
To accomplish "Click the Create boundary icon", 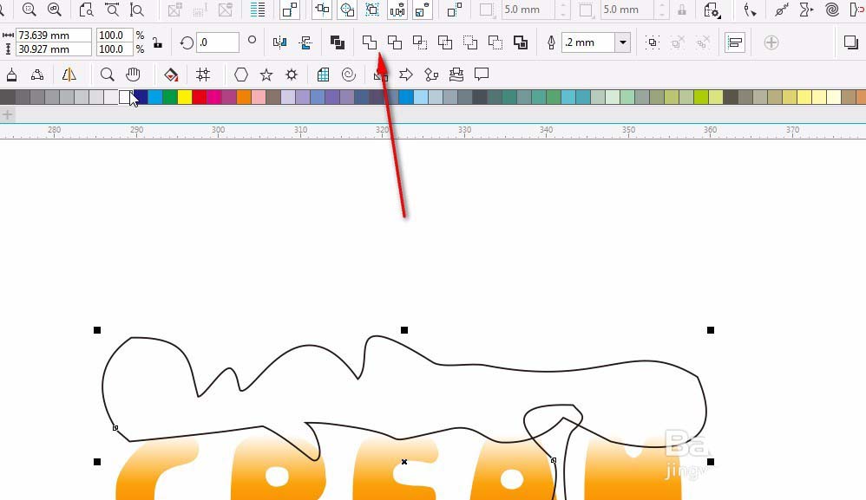I will click(521, 42).
